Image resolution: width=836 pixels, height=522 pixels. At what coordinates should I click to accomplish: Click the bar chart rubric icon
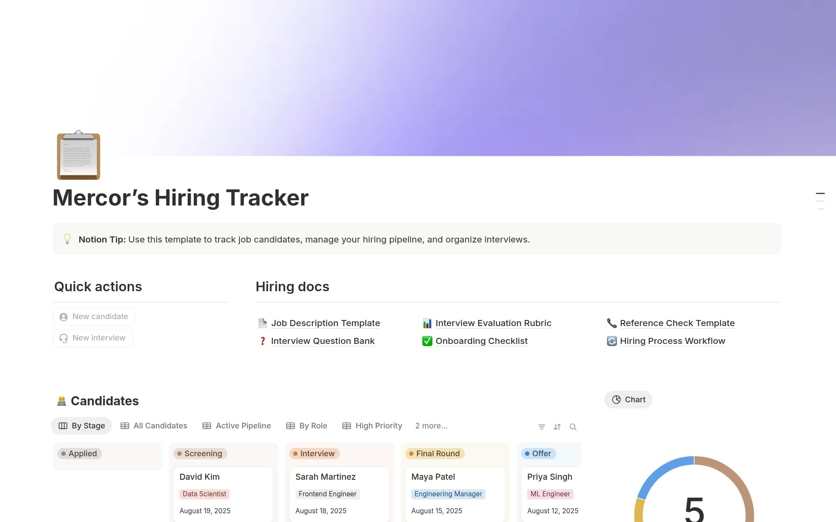point(427,323)
